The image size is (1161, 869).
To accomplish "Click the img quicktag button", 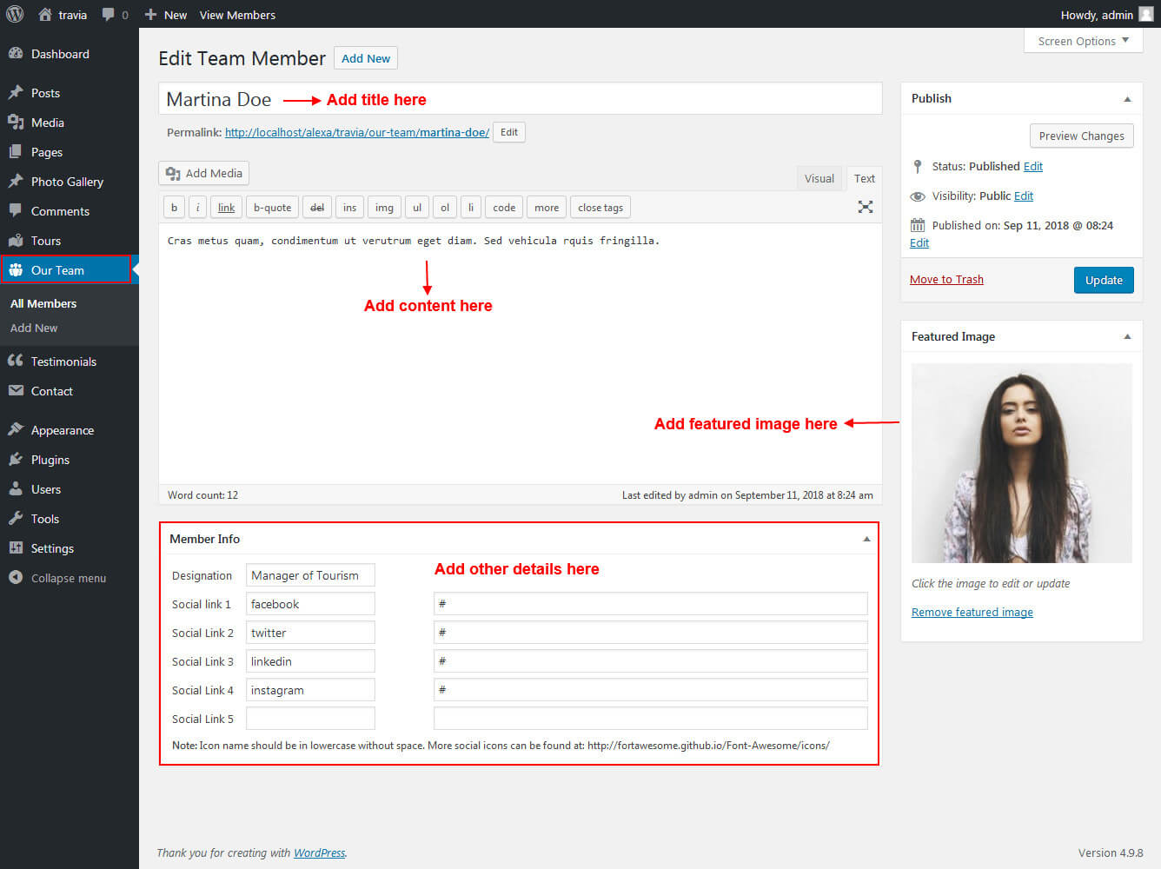I will pos(384,207).
